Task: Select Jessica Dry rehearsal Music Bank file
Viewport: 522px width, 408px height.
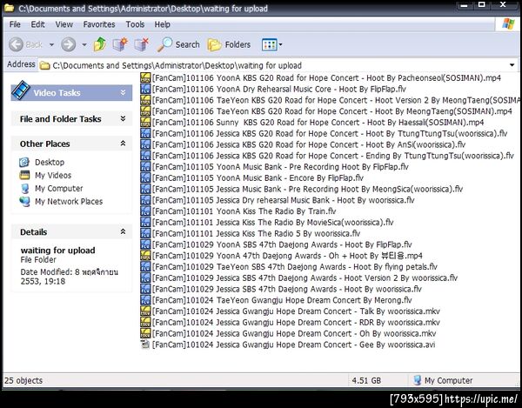Action: 284,200
